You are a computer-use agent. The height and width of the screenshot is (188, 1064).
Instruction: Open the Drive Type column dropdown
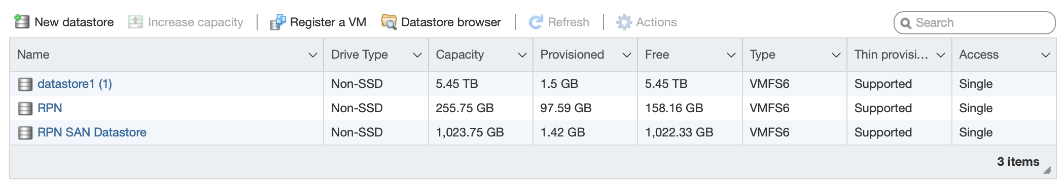417,55
